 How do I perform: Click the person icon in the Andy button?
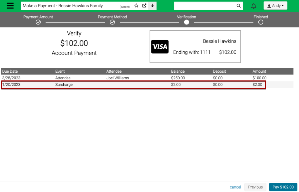[269, 5]
